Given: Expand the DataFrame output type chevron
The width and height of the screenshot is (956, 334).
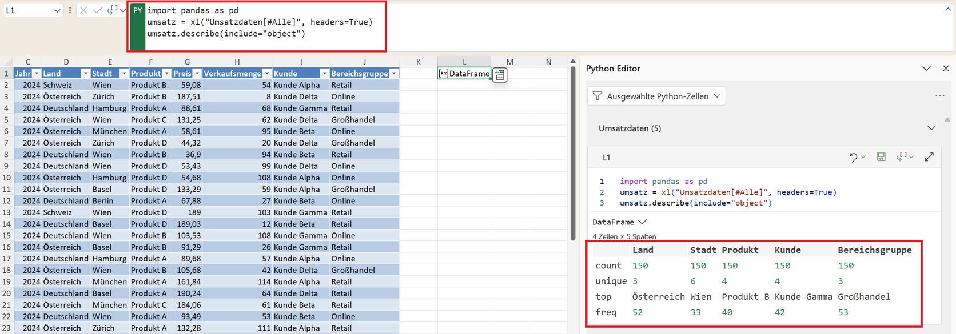Looking at the screenshot, I should point(642,222).
